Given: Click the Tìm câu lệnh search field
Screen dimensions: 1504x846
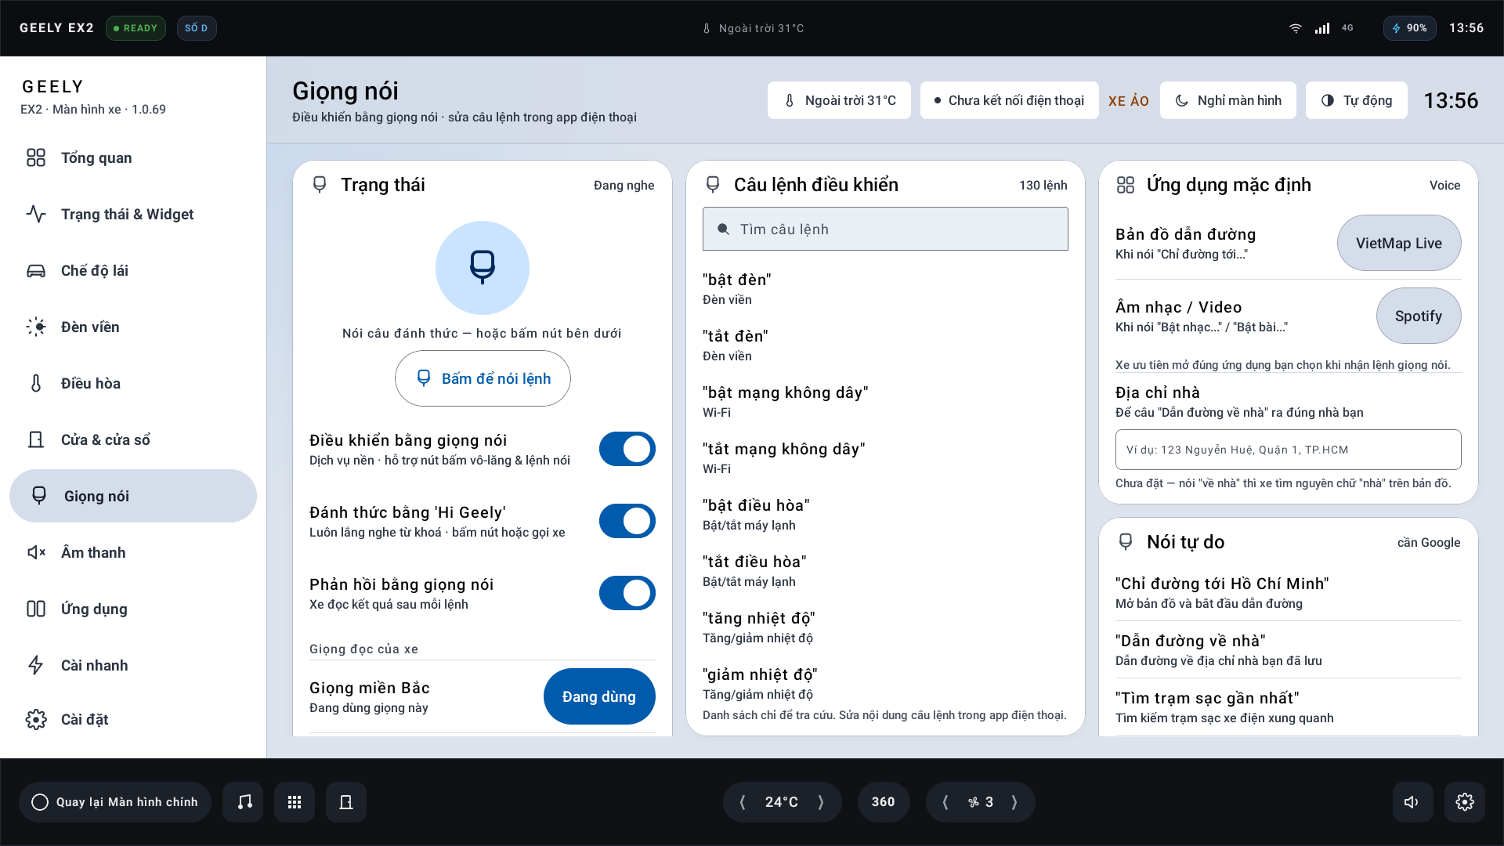Looking at the screenshot, I should pos(885,229).
